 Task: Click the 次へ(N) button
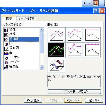coord(73,100)
